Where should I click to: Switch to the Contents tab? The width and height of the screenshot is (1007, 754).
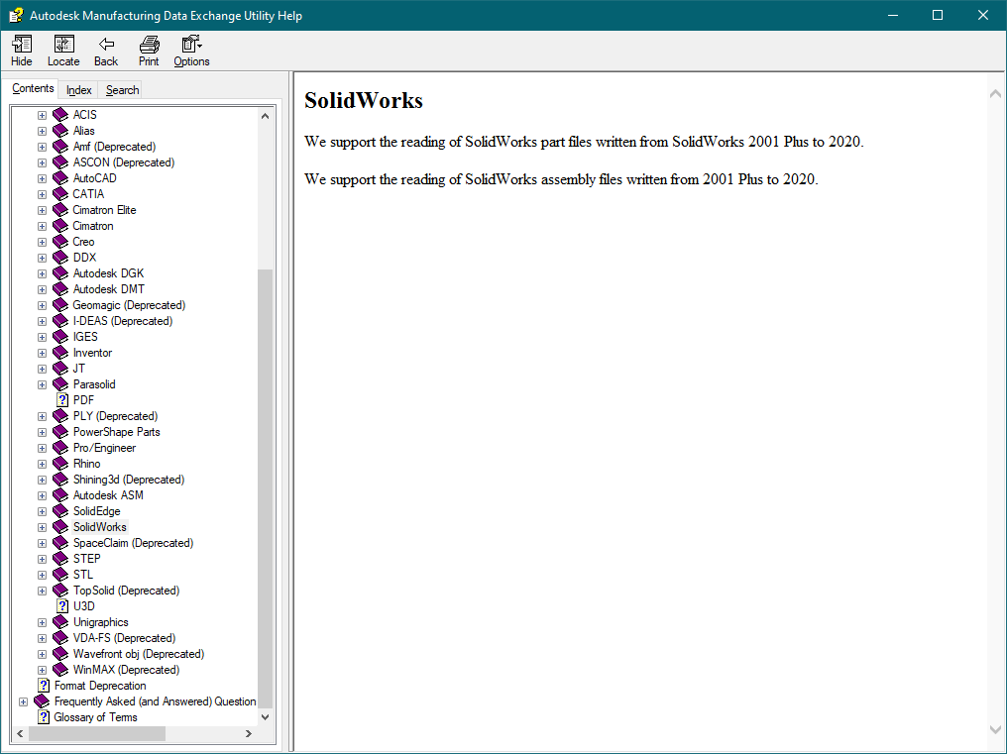(33, 88)
